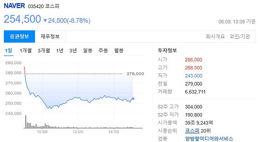Open the 외인/기관 link
The width and height of the screenshot is (258, 142).
click(x=240, y=36)
